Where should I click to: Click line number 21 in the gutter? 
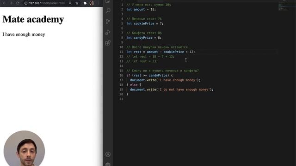(121, 99)
